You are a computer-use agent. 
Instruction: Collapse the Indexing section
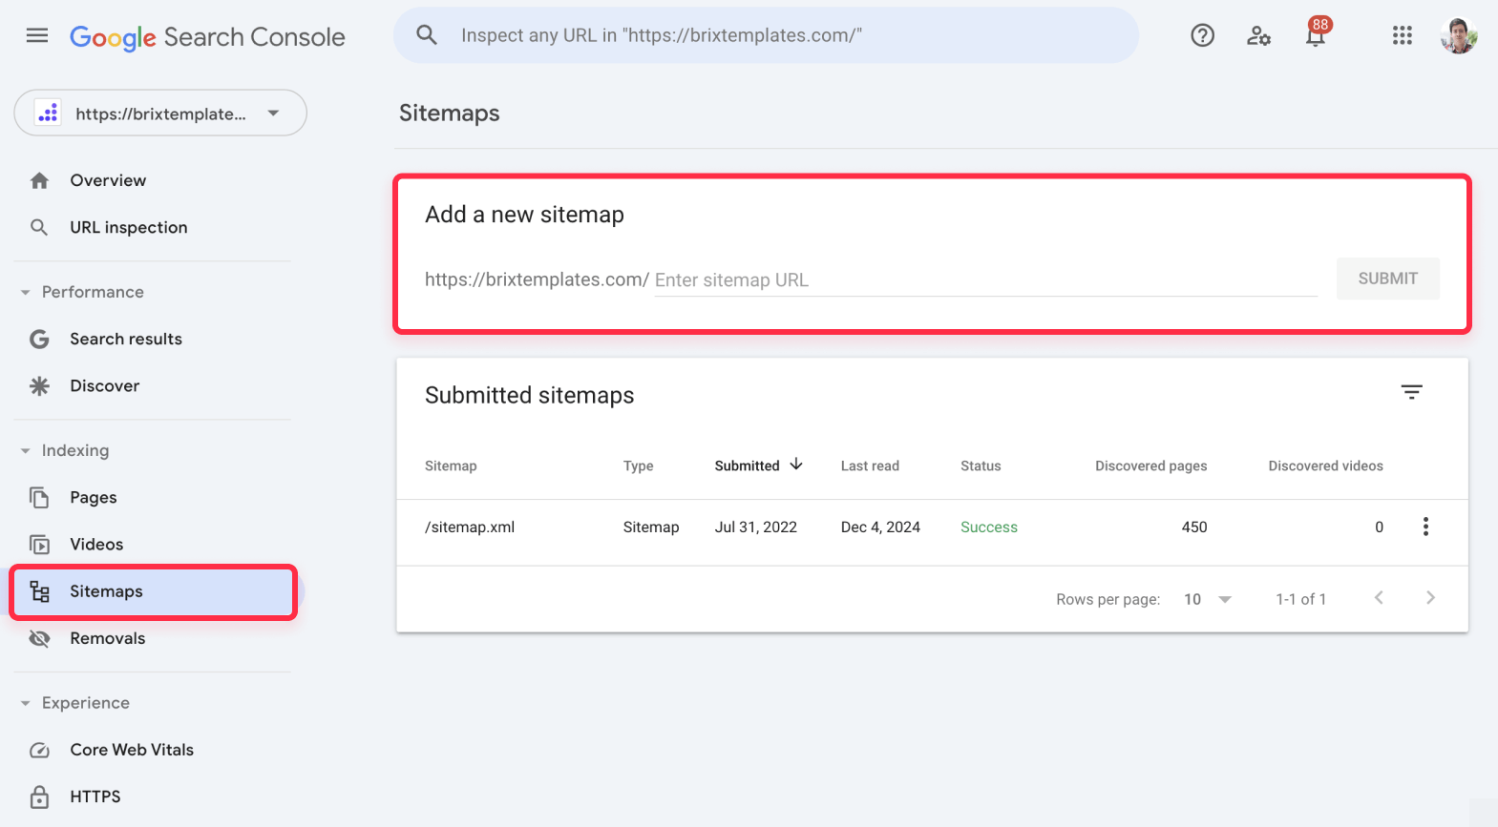pyautogui.click(x=26, y=450)
